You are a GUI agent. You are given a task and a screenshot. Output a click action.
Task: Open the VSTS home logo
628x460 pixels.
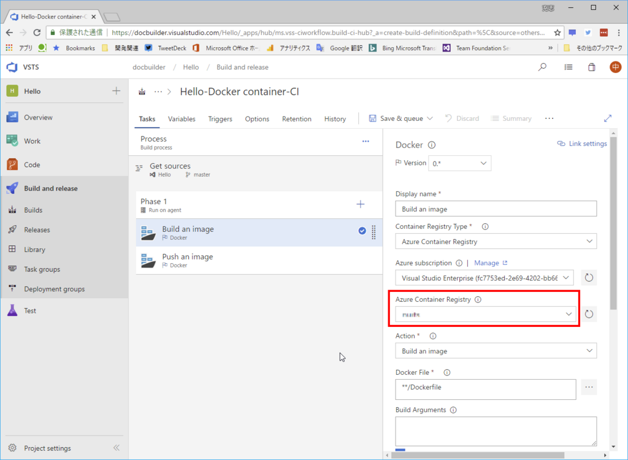coord(12,67)
